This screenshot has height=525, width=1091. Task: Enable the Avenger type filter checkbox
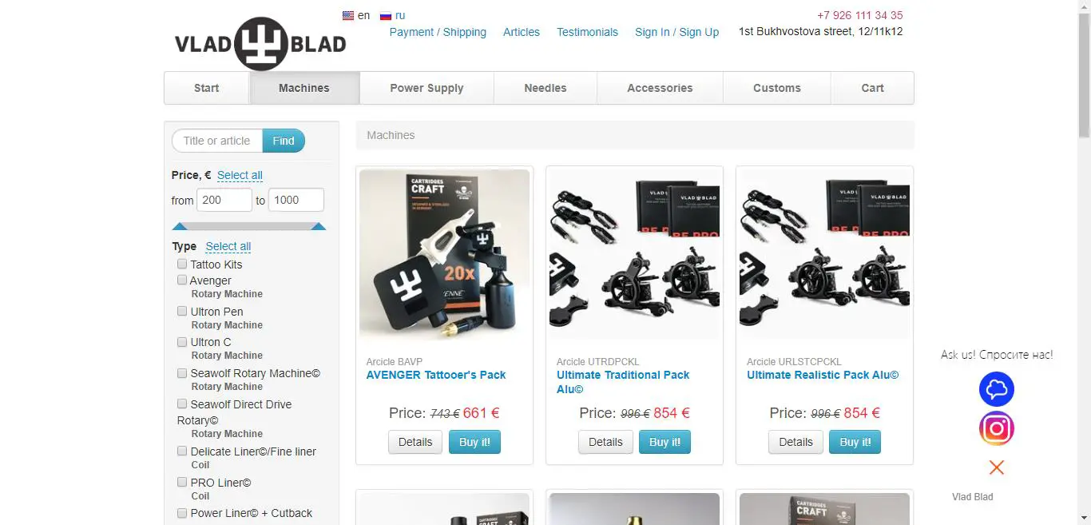(182, 280)
